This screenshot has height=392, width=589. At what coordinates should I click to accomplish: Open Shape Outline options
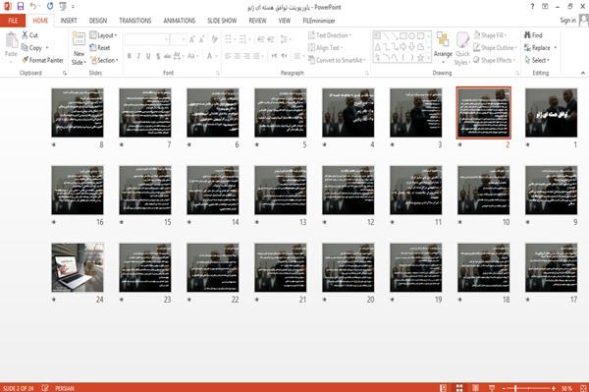[x=495, y=48]
